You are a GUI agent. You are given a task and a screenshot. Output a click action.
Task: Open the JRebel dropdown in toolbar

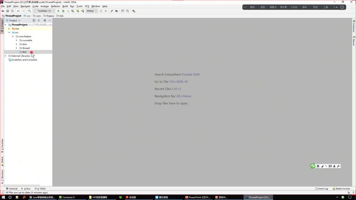click(x=92, y=11)
